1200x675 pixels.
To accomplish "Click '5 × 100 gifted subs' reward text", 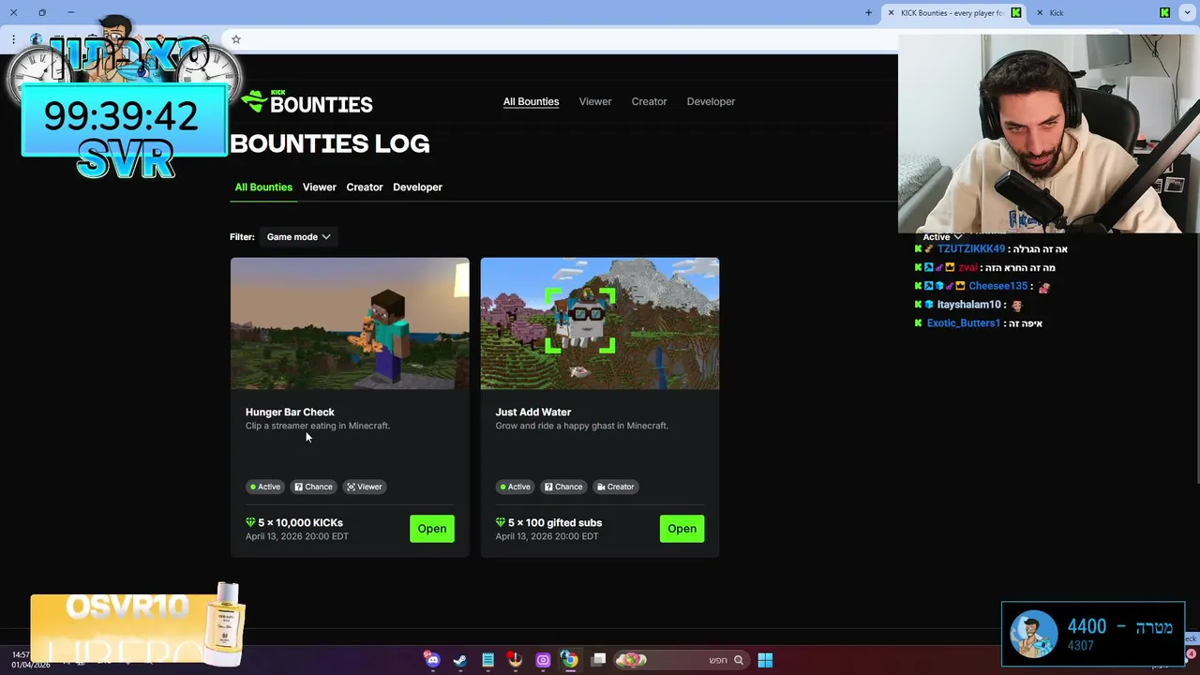I will (555, 522).
